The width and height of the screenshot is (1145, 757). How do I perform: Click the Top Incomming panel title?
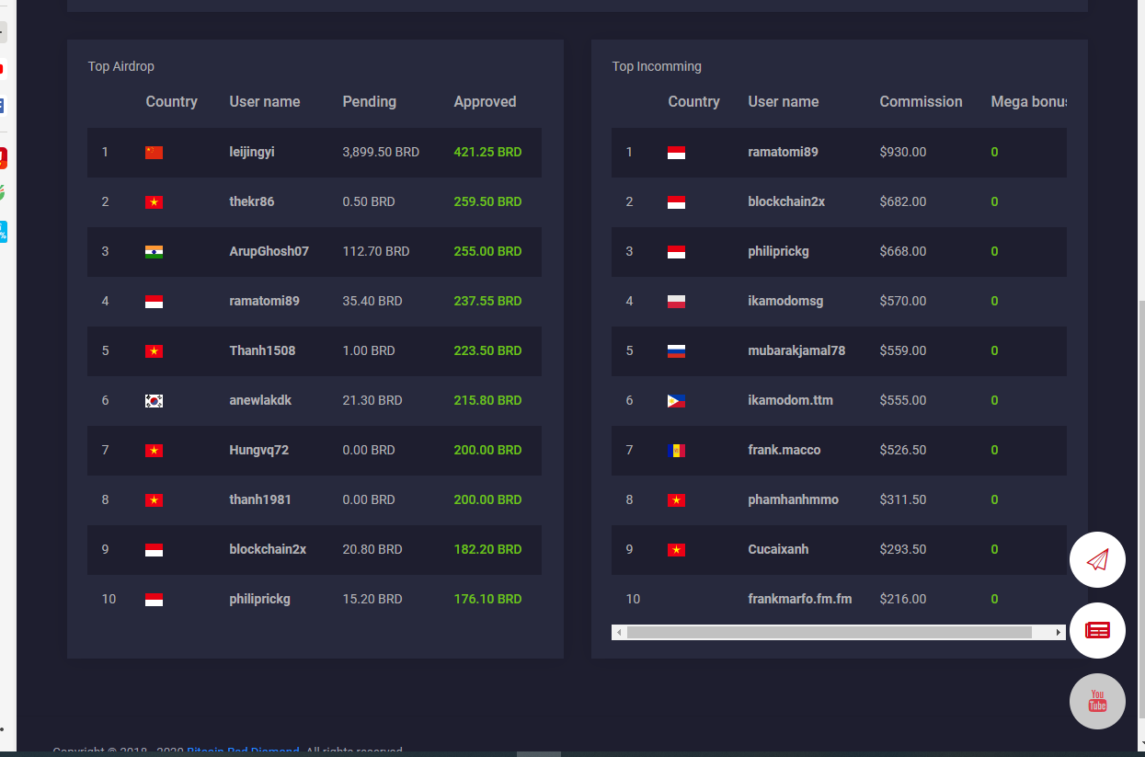pos(657,66)
